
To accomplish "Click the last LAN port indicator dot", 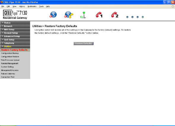I will point(143,17).
